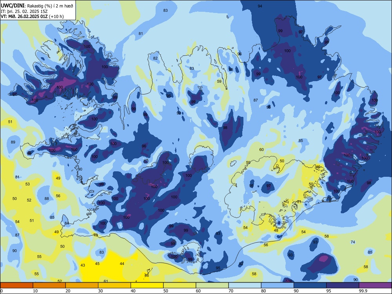
Task: Click the map value 74 in the southeast
Action: point(353,242)
